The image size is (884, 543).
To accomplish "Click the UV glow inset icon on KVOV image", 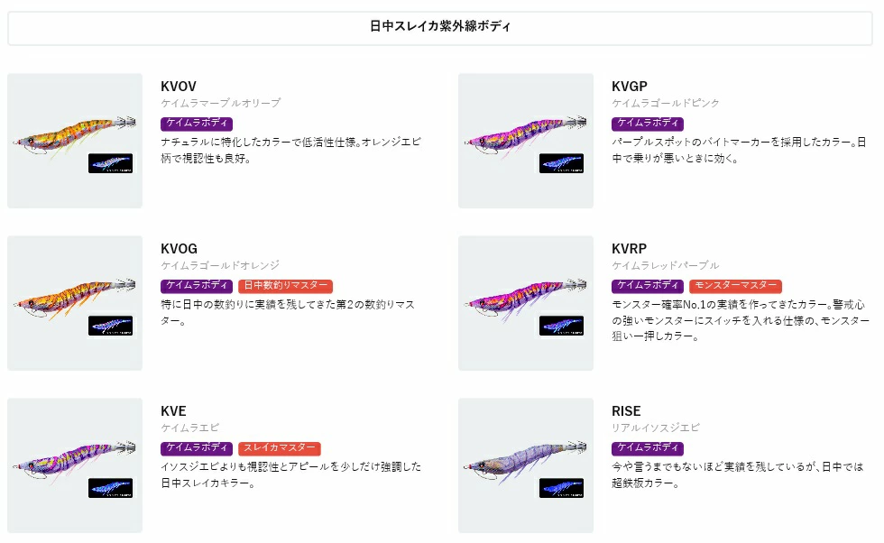I will pyautogui.click(x=110, y=163).
